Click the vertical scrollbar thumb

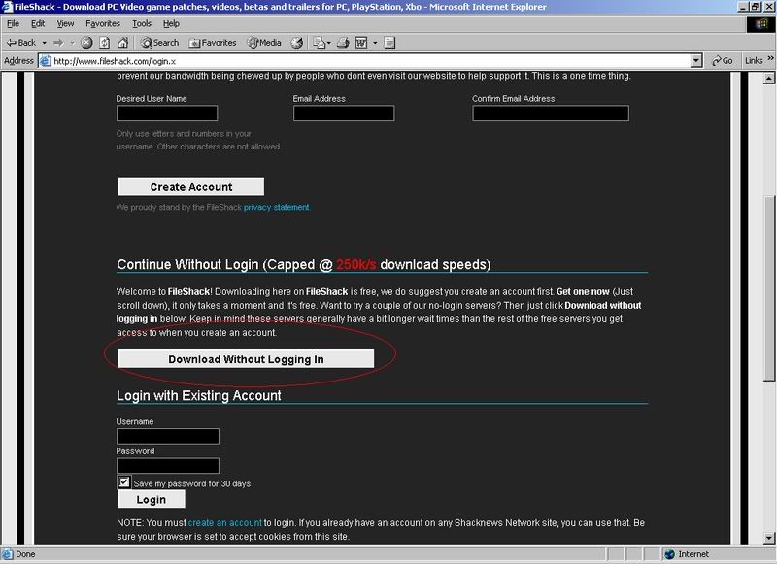click(x=768, y=288)
